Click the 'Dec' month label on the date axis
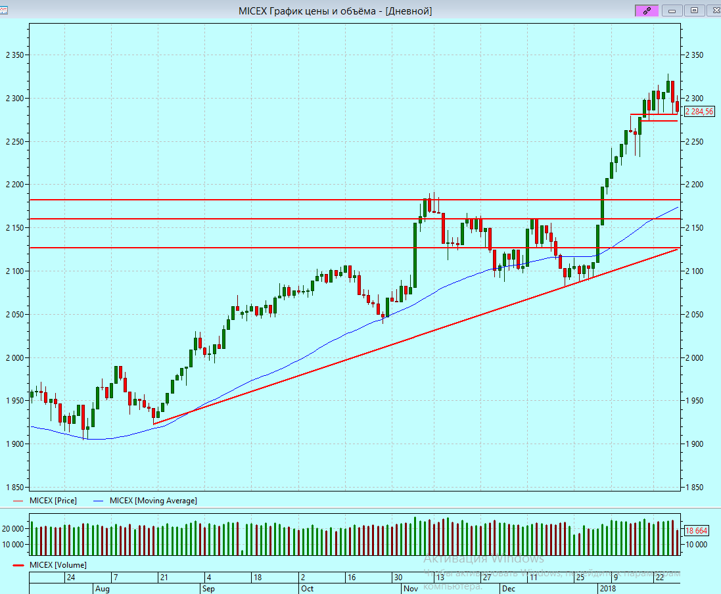 (x=509, y=589)
